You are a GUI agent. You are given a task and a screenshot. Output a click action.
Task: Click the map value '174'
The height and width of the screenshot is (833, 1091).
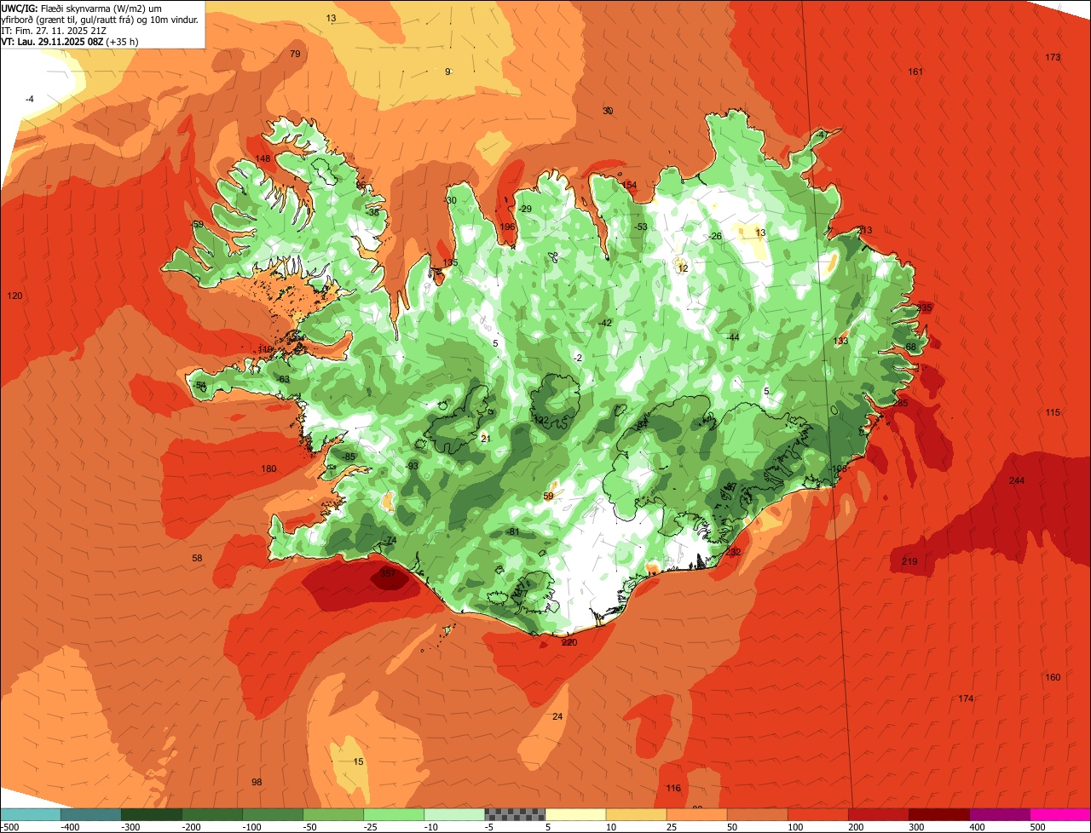[x=966, y=698]
